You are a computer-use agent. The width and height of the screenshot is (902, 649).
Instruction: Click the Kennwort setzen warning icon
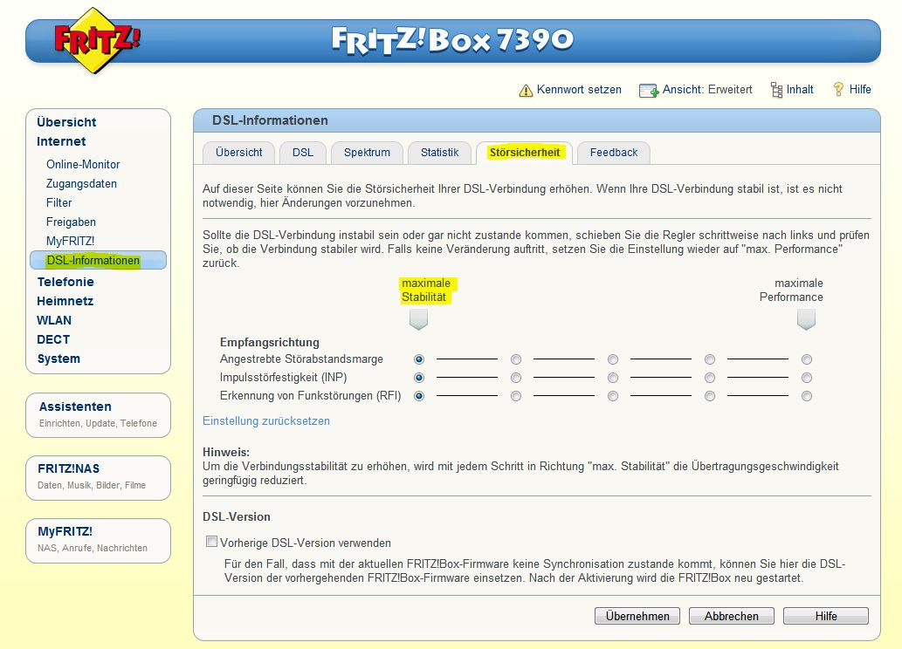pos(526,90)
